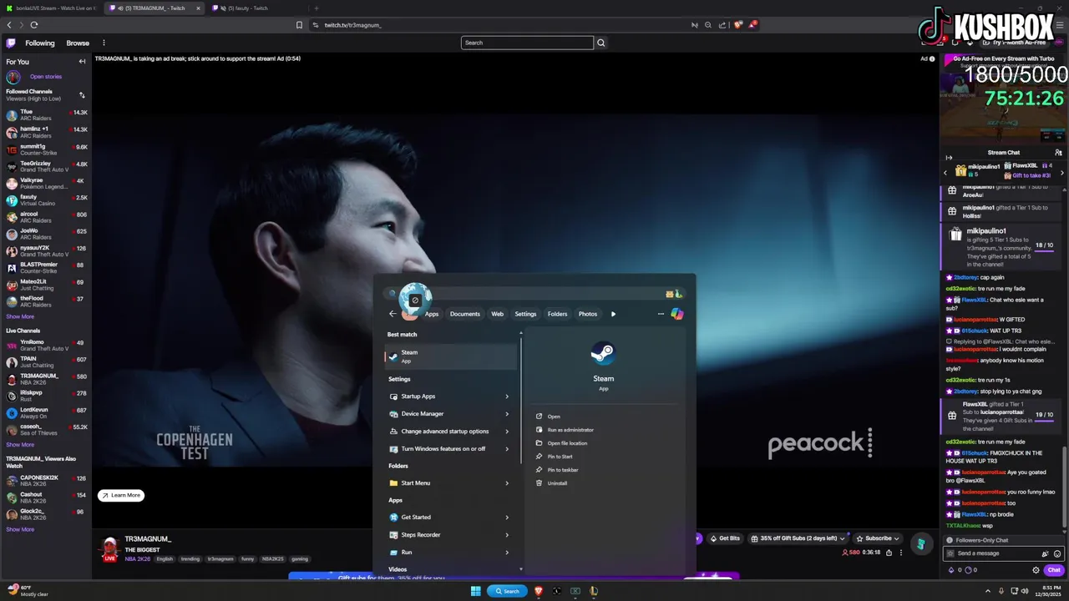Collapse the For You sidebar
The image size is (1069, 601).
[82, 62]
